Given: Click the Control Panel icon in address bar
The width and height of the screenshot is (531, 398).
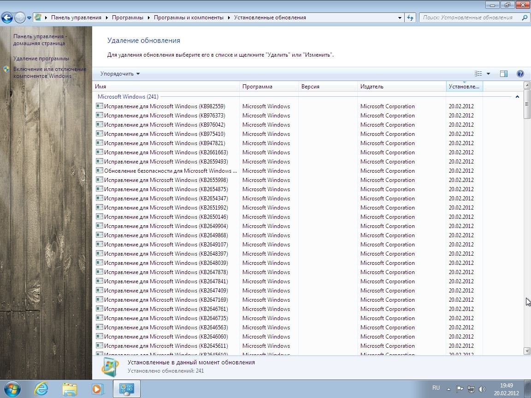Looking at the screenshot, I should pos(38,17).
